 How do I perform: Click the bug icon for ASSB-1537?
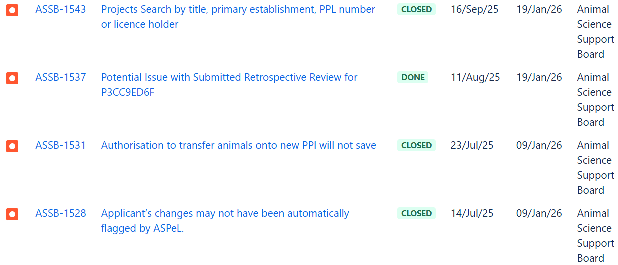pyautogui.click(x=12, y=78)
